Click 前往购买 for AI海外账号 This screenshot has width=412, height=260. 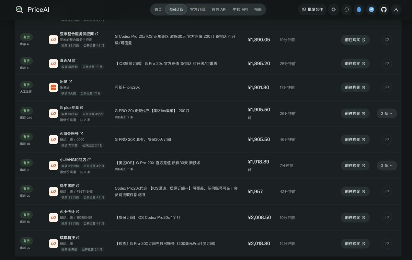pos(355,139)
